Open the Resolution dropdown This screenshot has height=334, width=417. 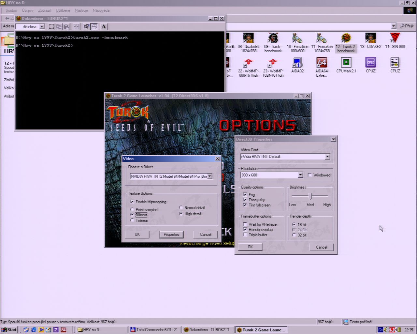click(300, 175)
